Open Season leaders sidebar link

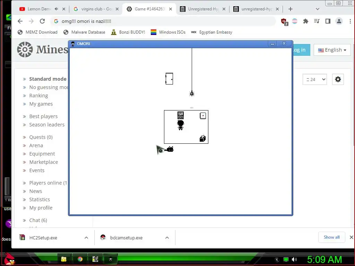click(47, 125)
